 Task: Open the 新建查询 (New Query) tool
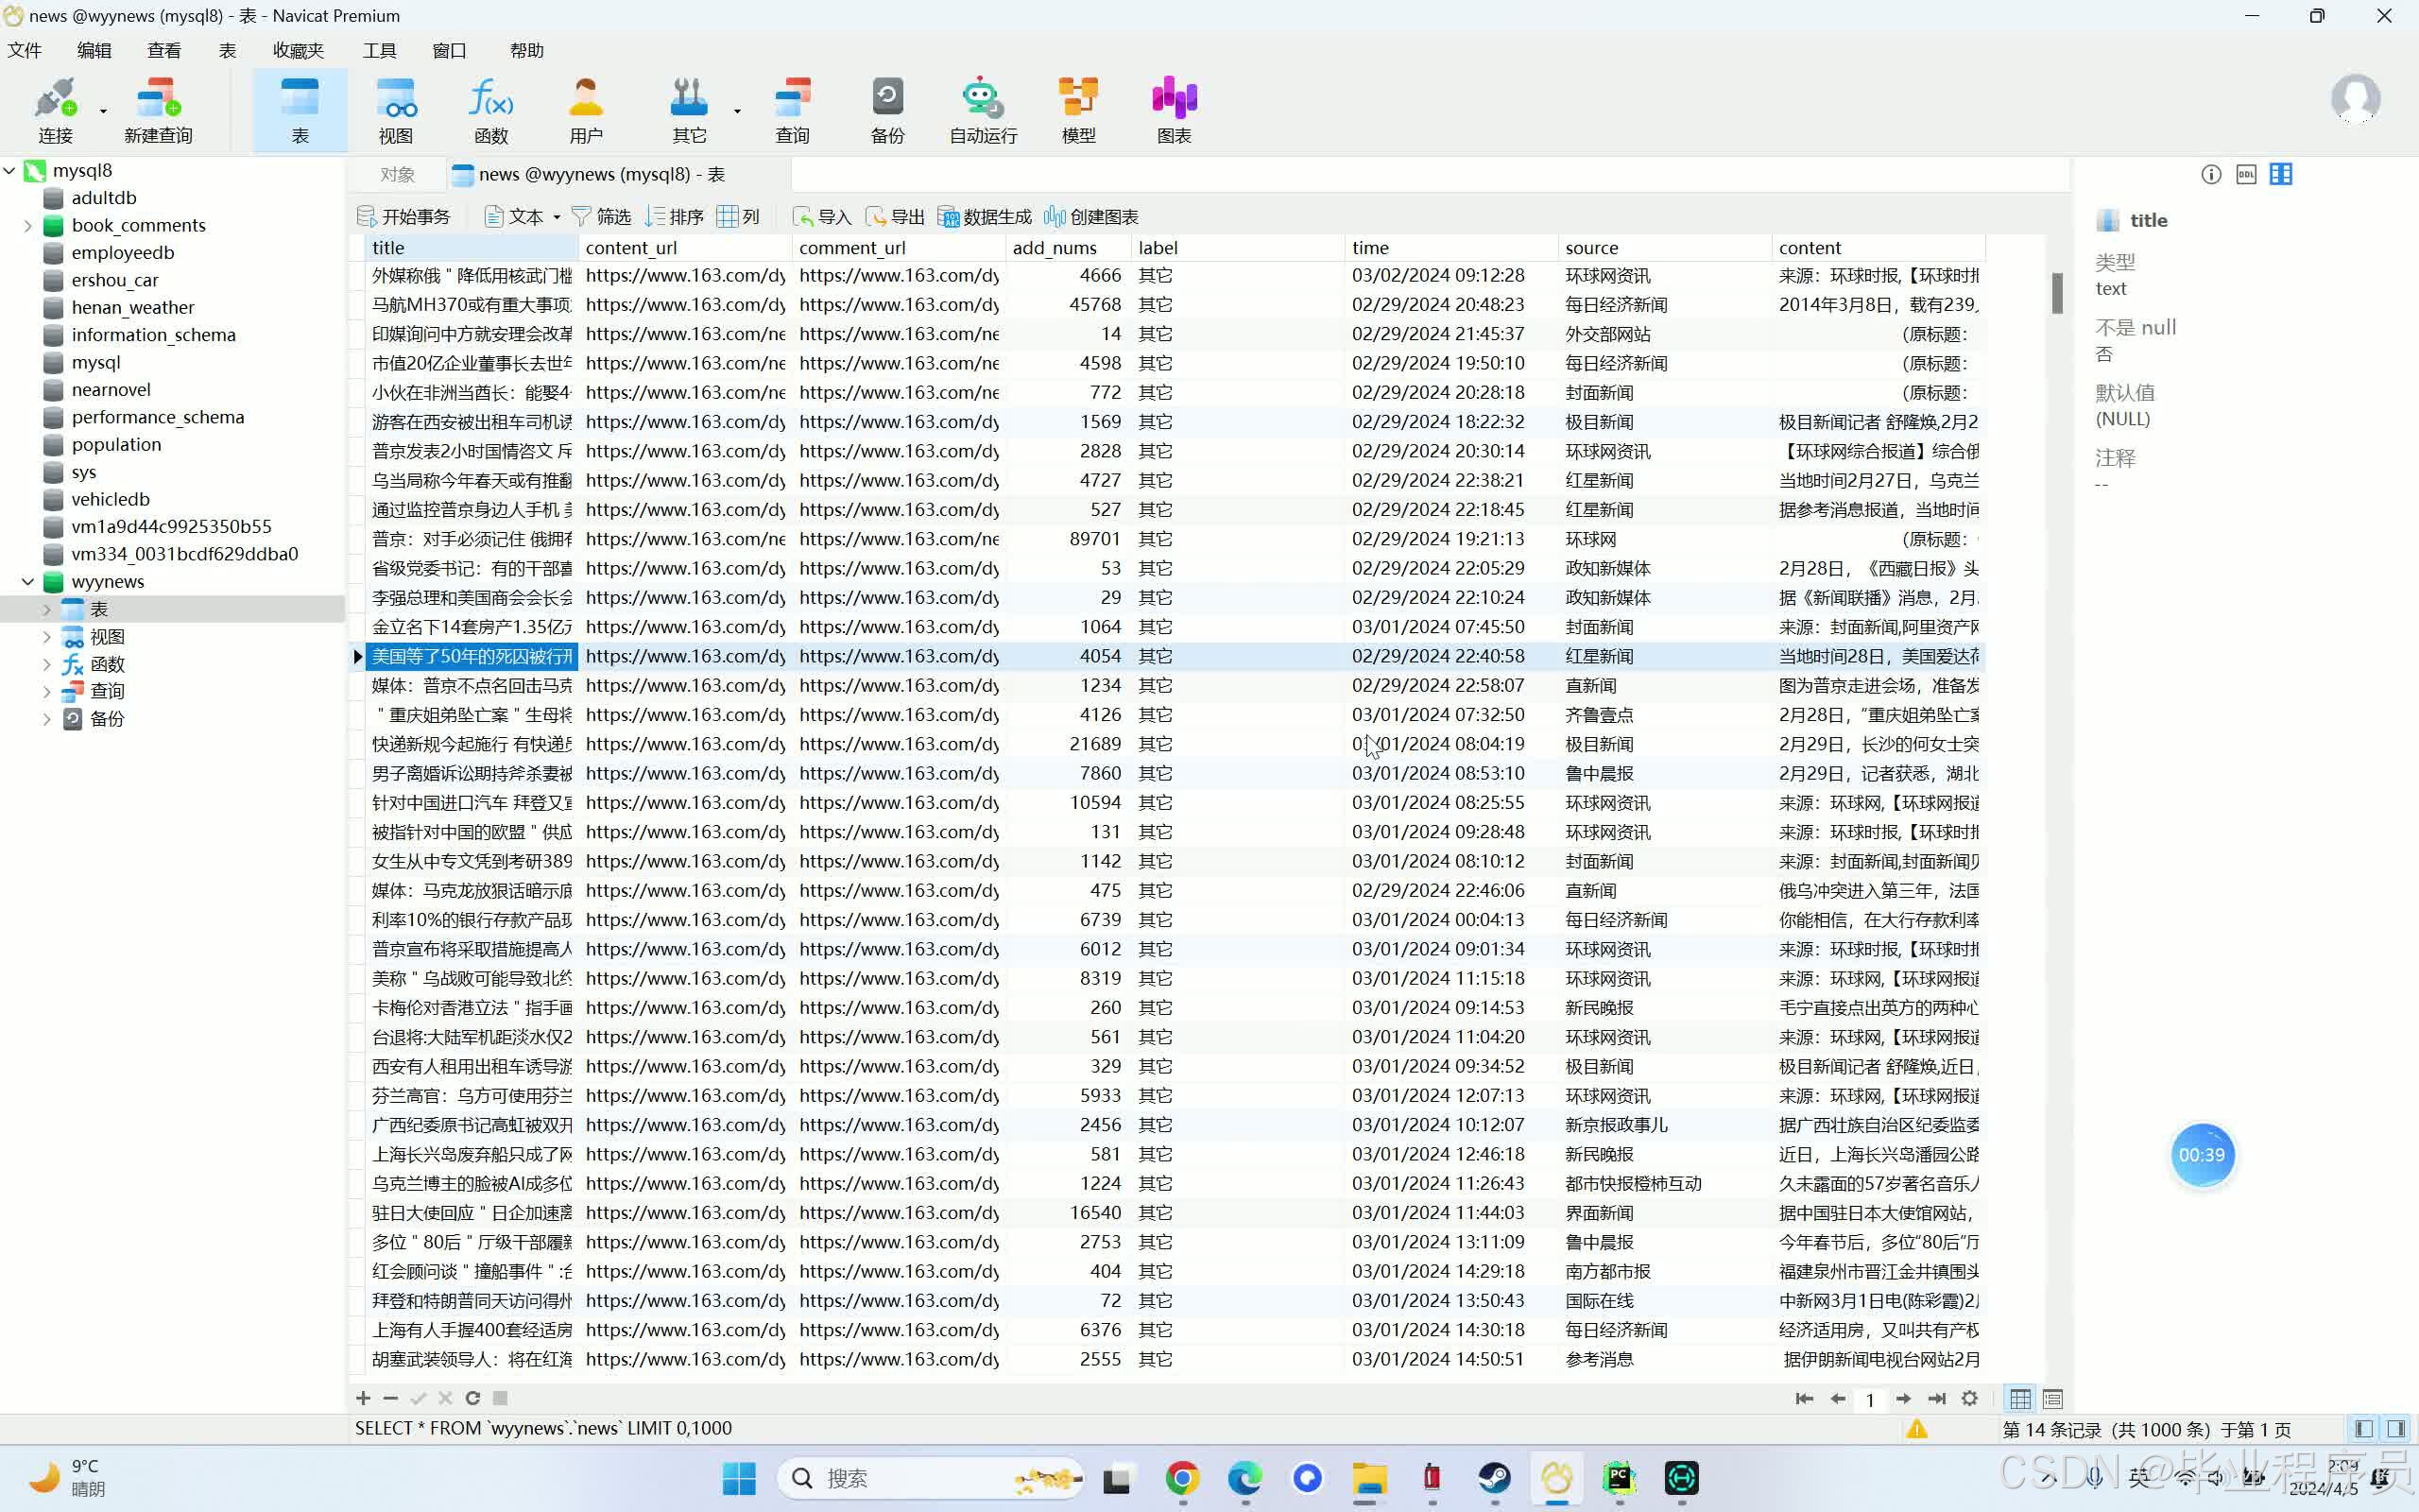click(x=158, y=110)
